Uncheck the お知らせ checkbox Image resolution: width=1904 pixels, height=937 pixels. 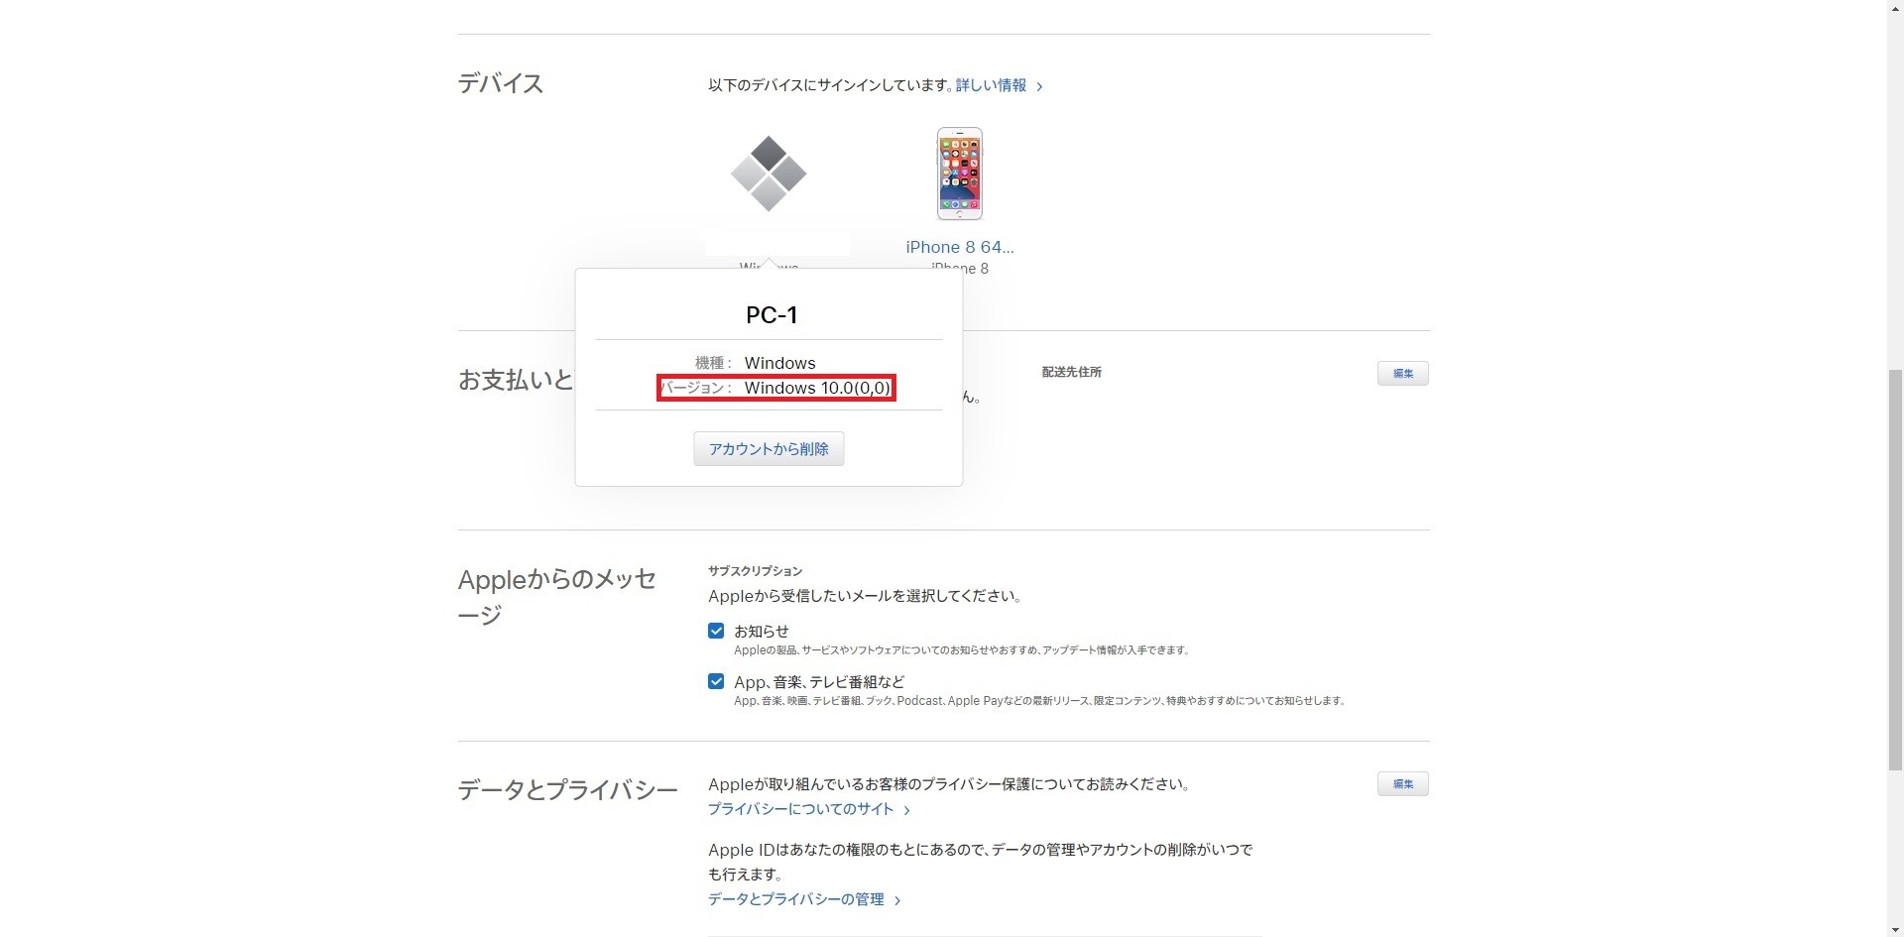pyautogui.click(x=716, y=631)
